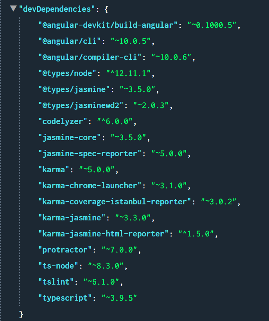Click the "@angular/cli" key
This screenshot has width=269, height=321.
point(71,41)
